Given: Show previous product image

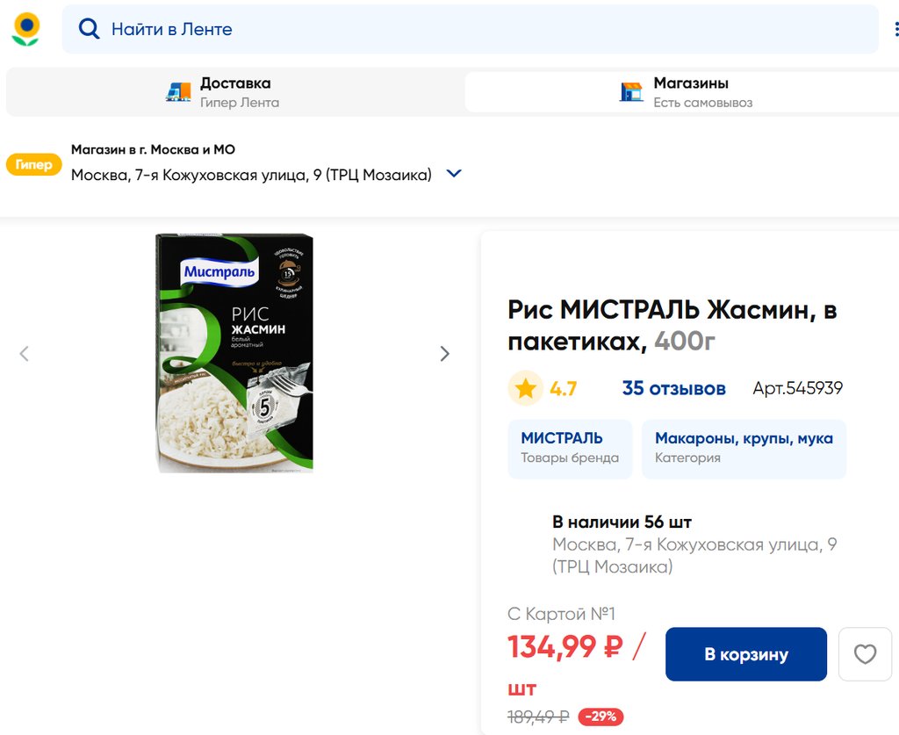Looking at the screenshot, I should [x=25, y=354].
